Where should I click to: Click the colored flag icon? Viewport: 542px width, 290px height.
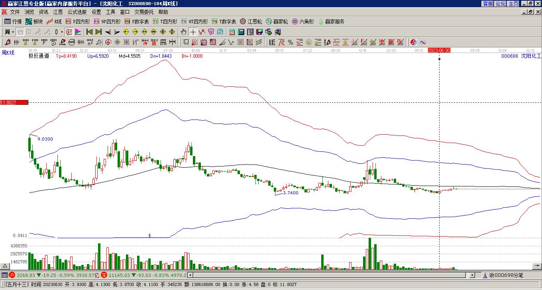(78, 32)
